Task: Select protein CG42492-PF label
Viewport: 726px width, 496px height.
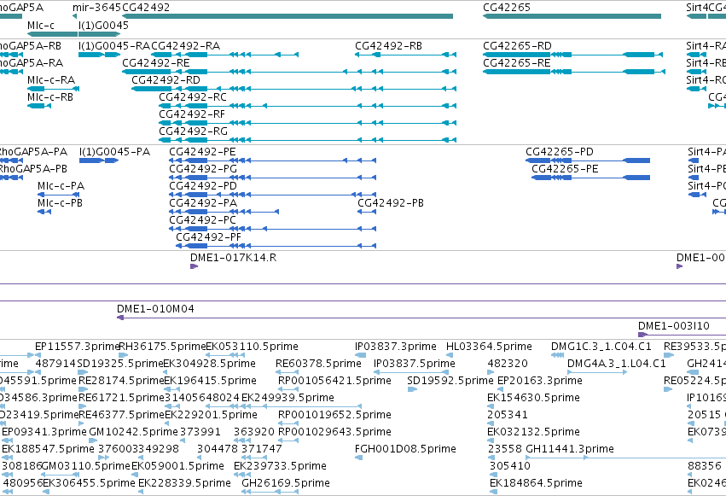Action: click(x=208, y=237)
